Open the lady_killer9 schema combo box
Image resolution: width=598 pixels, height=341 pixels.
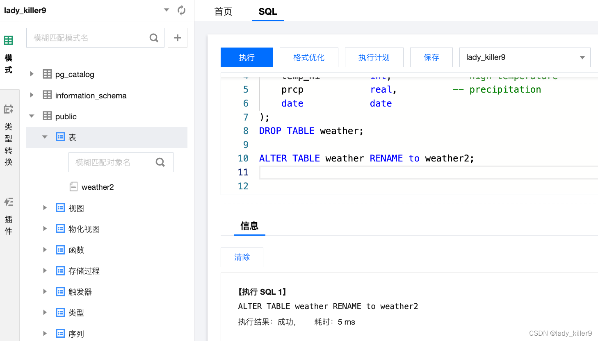pyautogui.click(x=525, y=57)
